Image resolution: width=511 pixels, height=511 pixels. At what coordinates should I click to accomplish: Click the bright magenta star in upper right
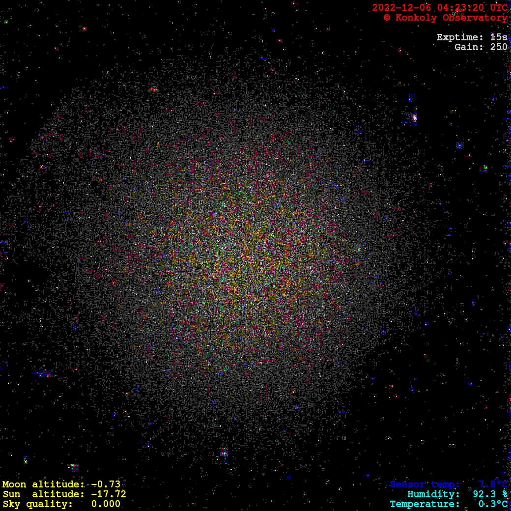pyautogui.click(x=414, y=118)
